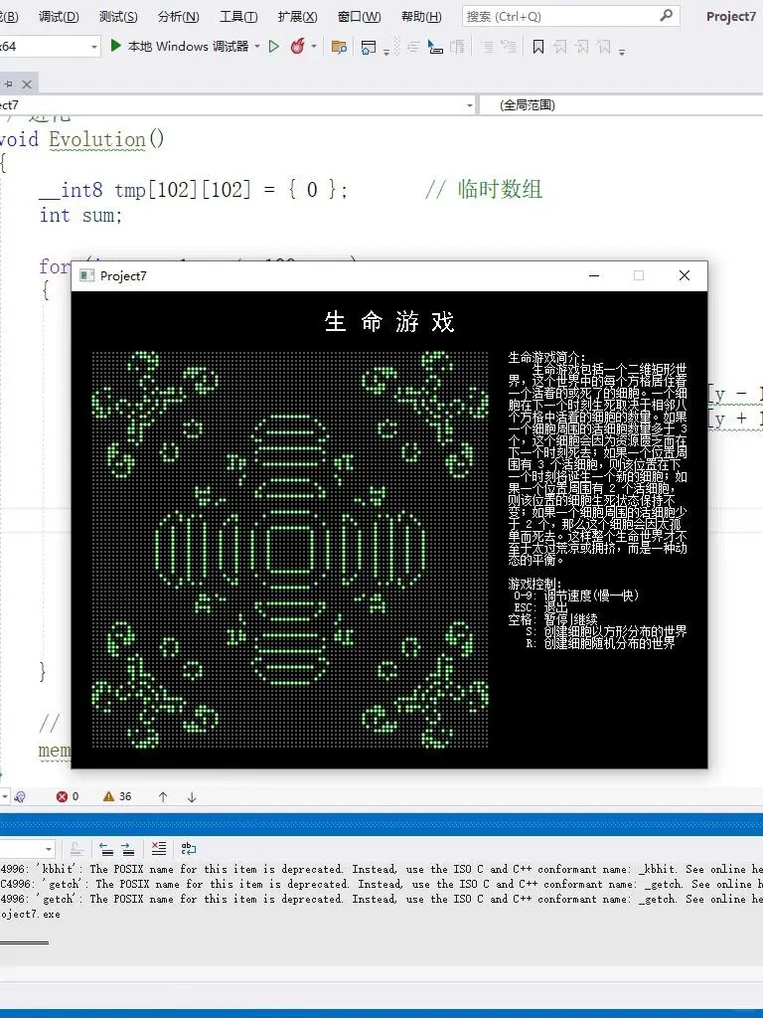Open the 窗口(W) menu
This screenshot has width=763, height=1018.
coord(359,16)
